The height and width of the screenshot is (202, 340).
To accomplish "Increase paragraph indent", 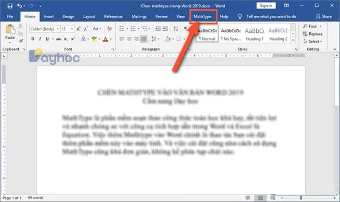I will point(165,28).
